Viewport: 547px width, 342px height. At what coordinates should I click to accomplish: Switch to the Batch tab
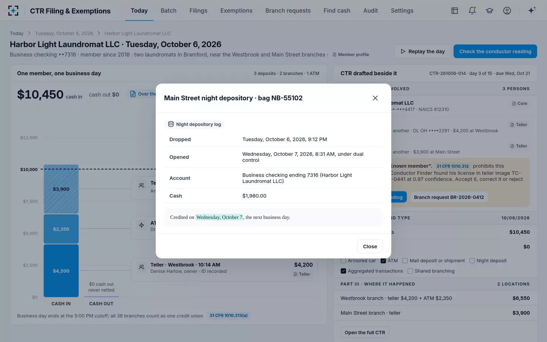(169, 11)
